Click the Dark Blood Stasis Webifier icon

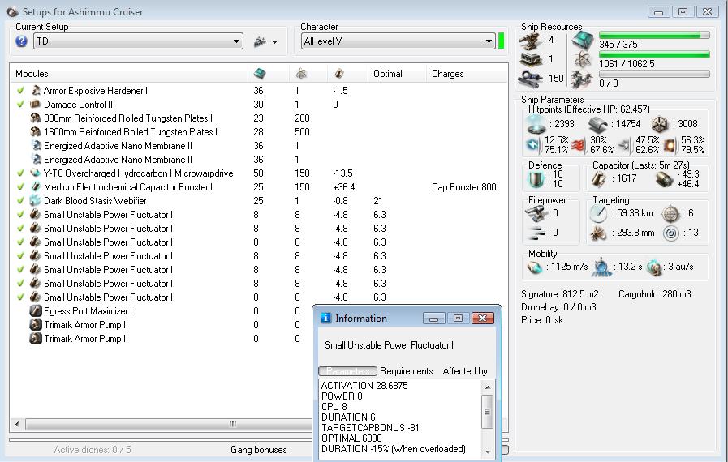click(36, 201)
